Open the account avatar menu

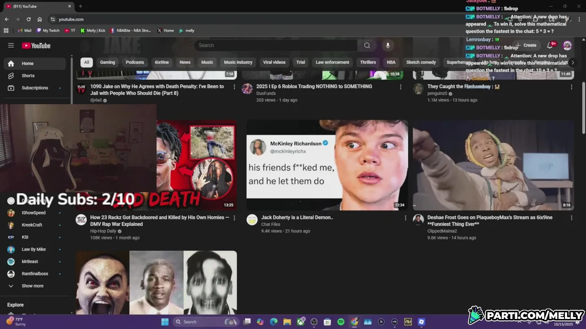567,45
